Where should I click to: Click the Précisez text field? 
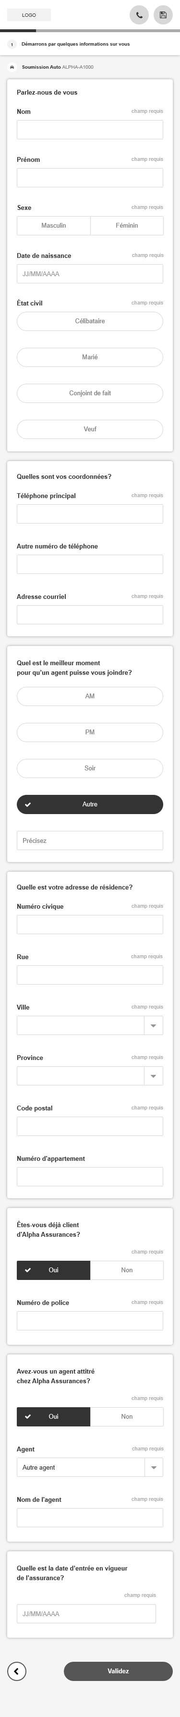90,840
